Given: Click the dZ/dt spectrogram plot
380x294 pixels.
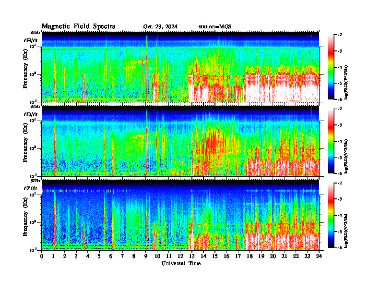Looking at the screenshot, I should point(180,215).
